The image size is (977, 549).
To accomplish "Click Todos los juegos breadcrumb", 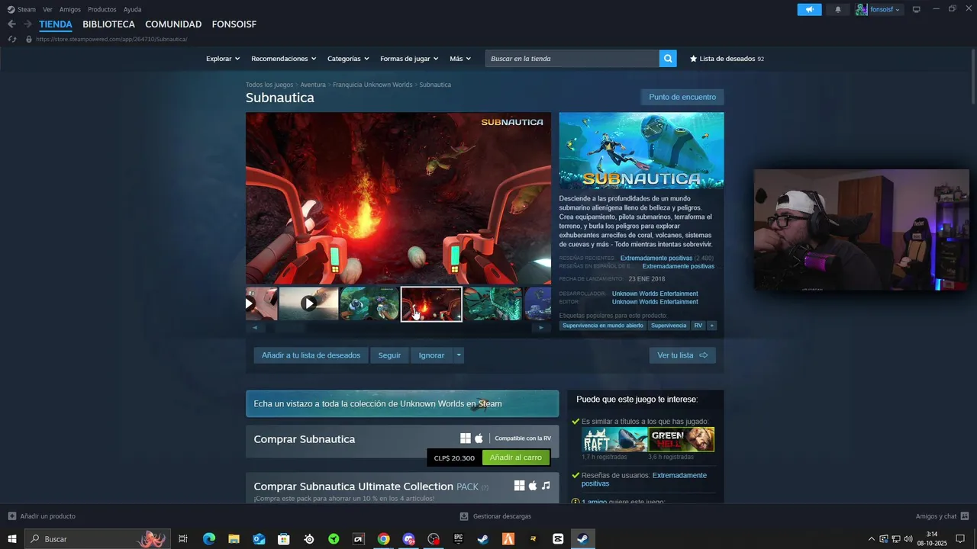I will (x=269, y=85).
